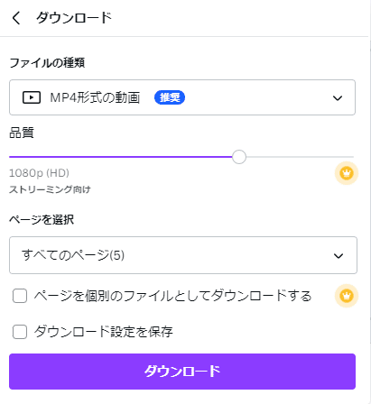The image size is (371, 404).
Task: Click the ページを個別のファイルとしてダウンロードする label text
Action: tap(172, 296)
